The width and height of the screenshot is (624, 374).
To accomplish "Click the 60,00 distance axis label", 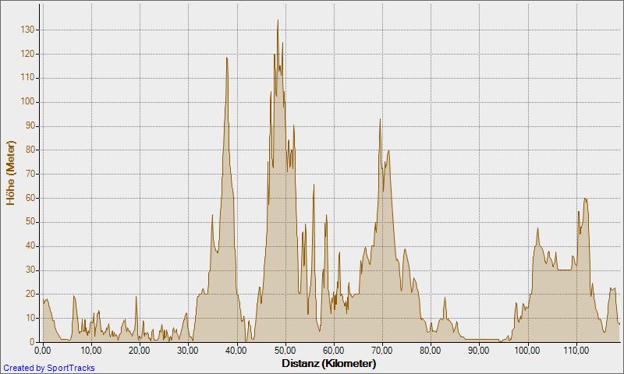I will click(x=334, y=351).
